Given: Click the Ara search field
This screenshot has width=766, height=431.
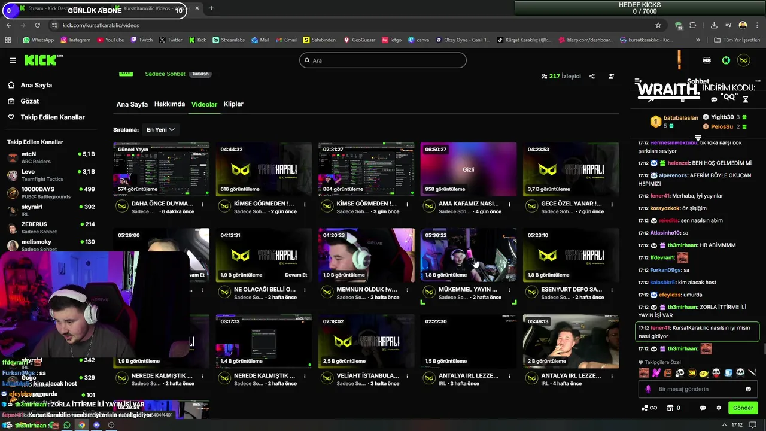Looking at the screenshot, I should (383, 60).
